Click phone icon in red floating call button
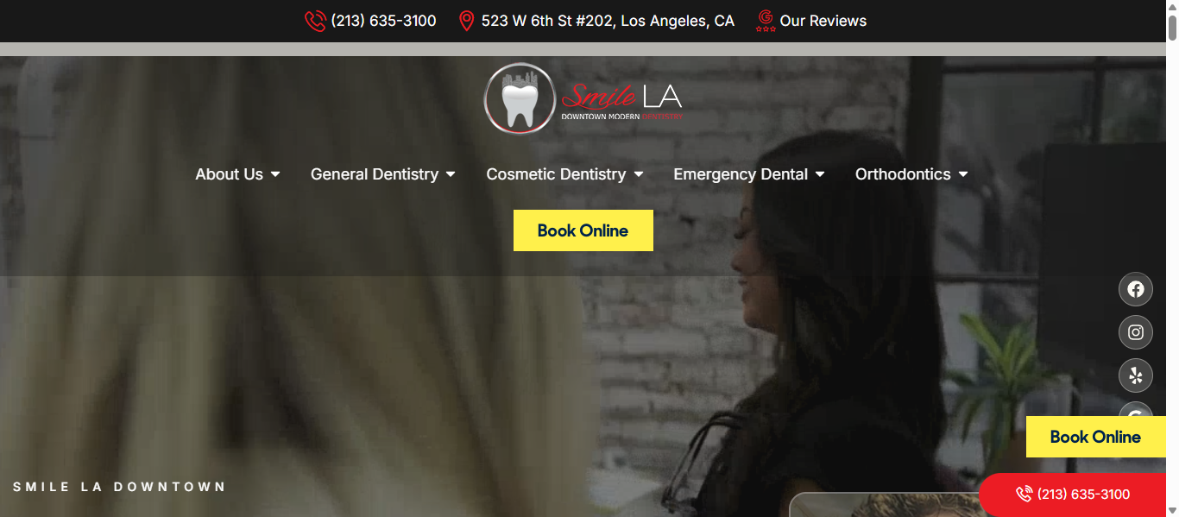Image resolution: width=1179 pixels, height=517 pixels. click(x=1025, y=495)
